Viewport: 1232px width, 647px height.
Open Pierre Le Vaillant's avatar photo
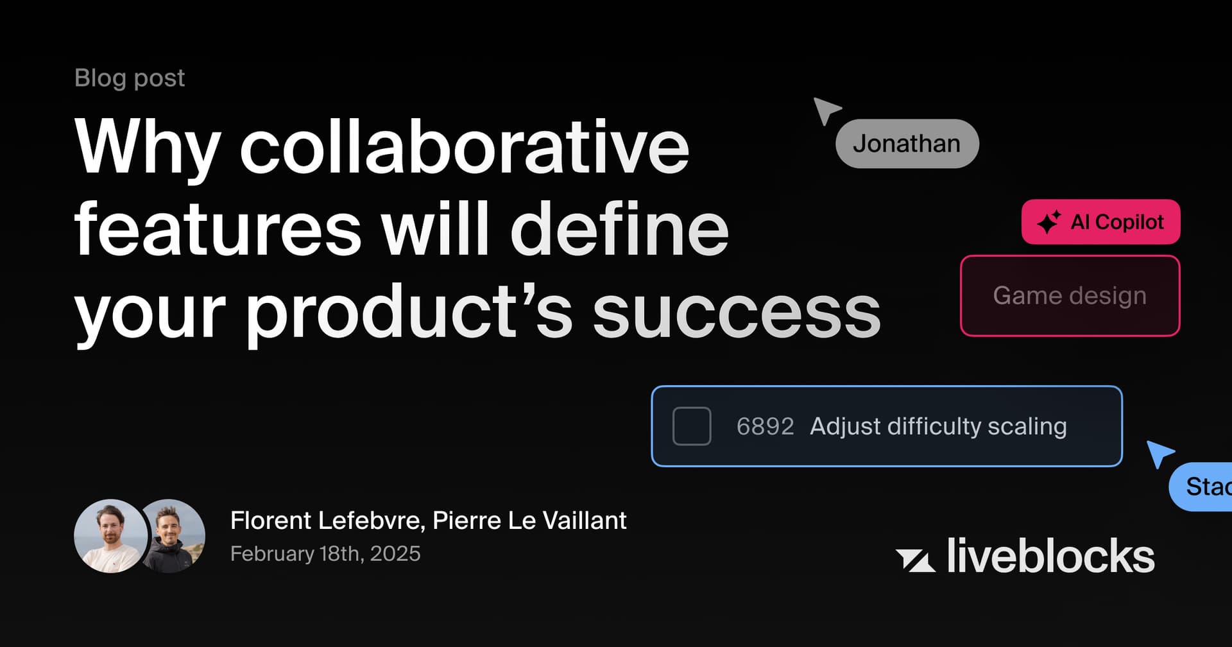pos(175,536)
